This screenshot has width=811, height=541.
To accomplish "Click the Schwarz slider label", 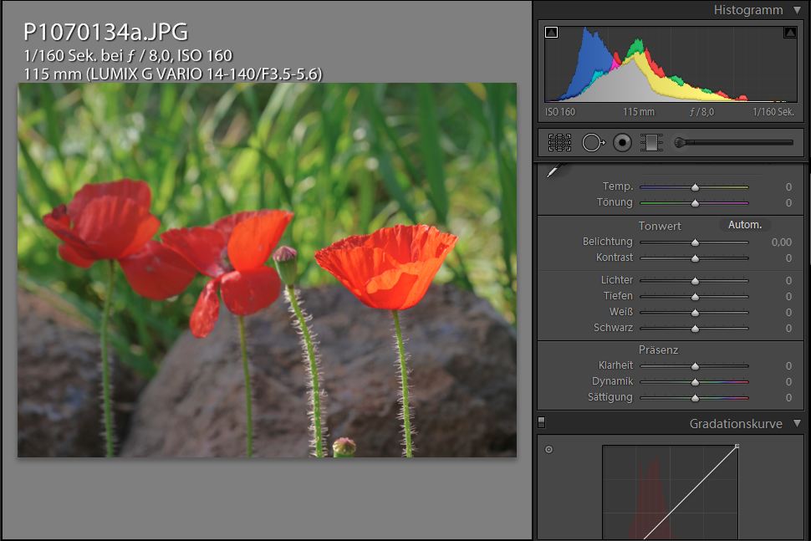I will tap(614, 328).
